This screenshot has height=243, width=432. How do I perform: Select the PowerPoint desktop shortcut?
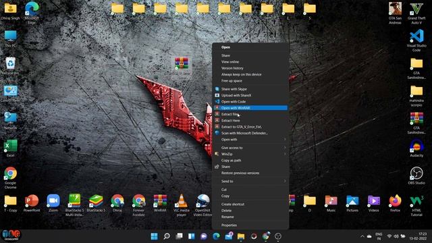pyautogui.click(x=32, y=203)
